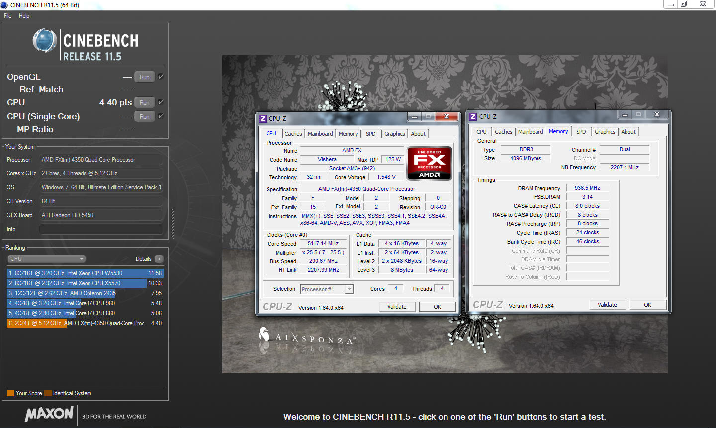Screen dimensions: 716x428
Task: Toggle the OpenGL test checkbox
Action: (161, 77)
